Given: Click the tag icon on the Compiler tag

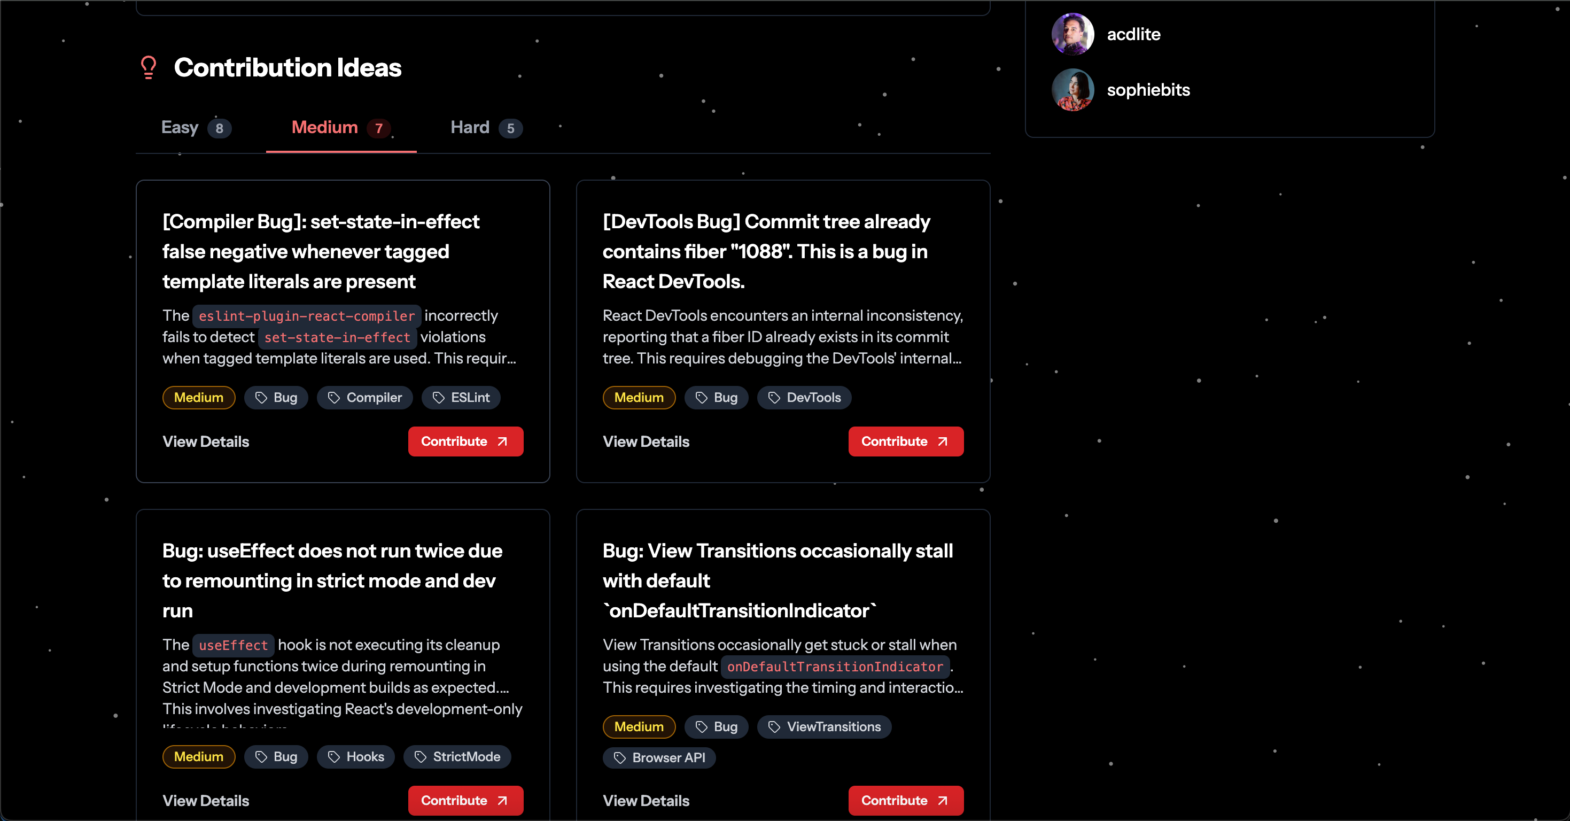Looking at the screenshot, I should (334, 397).
